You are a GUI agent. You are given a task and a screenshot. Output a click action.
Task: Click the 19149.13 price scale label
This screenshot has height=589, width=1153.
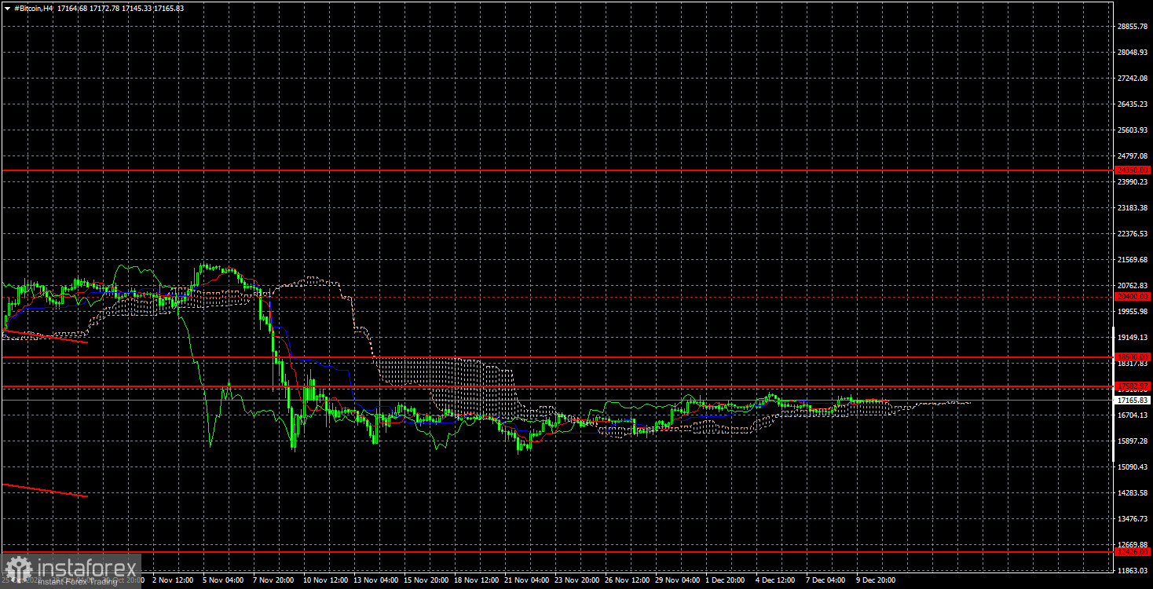(x=1133, y=337)
